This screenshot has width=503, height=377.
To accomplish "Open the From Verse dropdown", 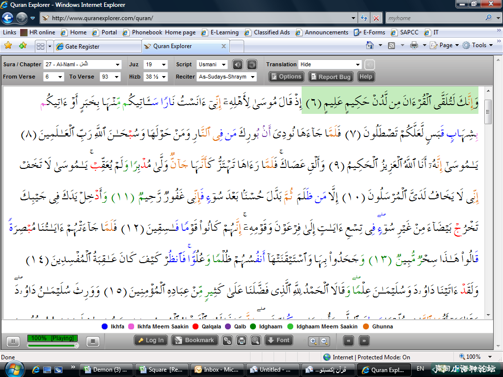I will [54, 77].
